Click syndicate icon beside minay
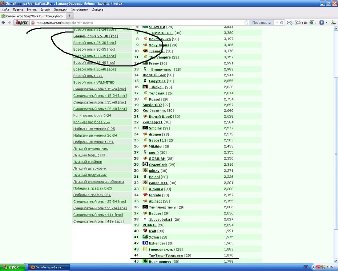Image resolution: width=338 pixels, height=271 pixels. pos(145,170)
